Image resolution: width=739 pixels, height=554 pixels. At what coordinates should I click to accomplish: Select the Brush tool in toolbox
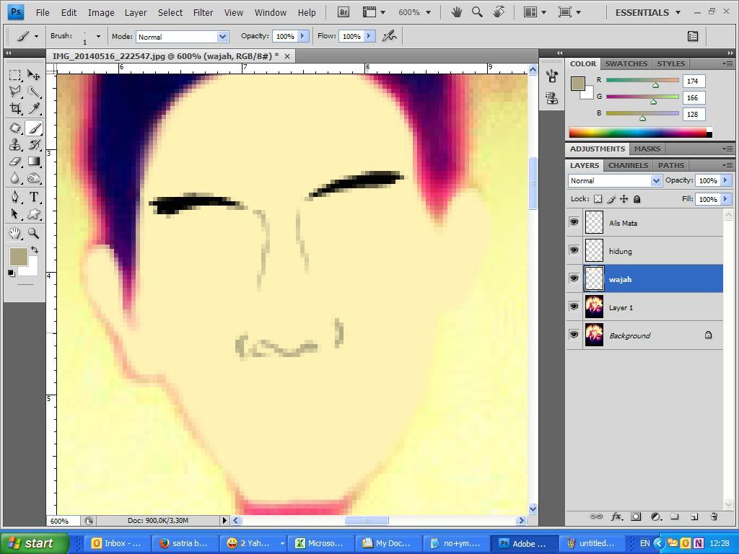33,128
